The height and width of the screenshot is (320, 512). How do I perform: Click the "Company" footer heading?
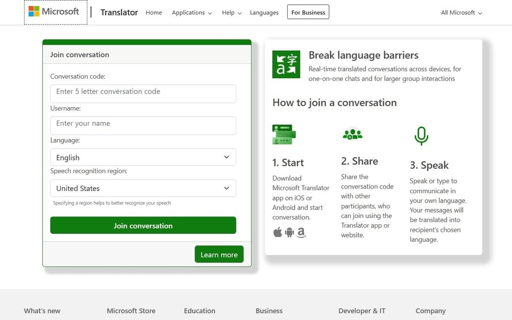tap(431, 311)
